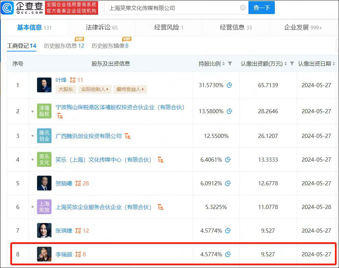Sort by 认缴出资日期 column arrows
This screenshot has width=339, height=268.
tap(334, 63)
